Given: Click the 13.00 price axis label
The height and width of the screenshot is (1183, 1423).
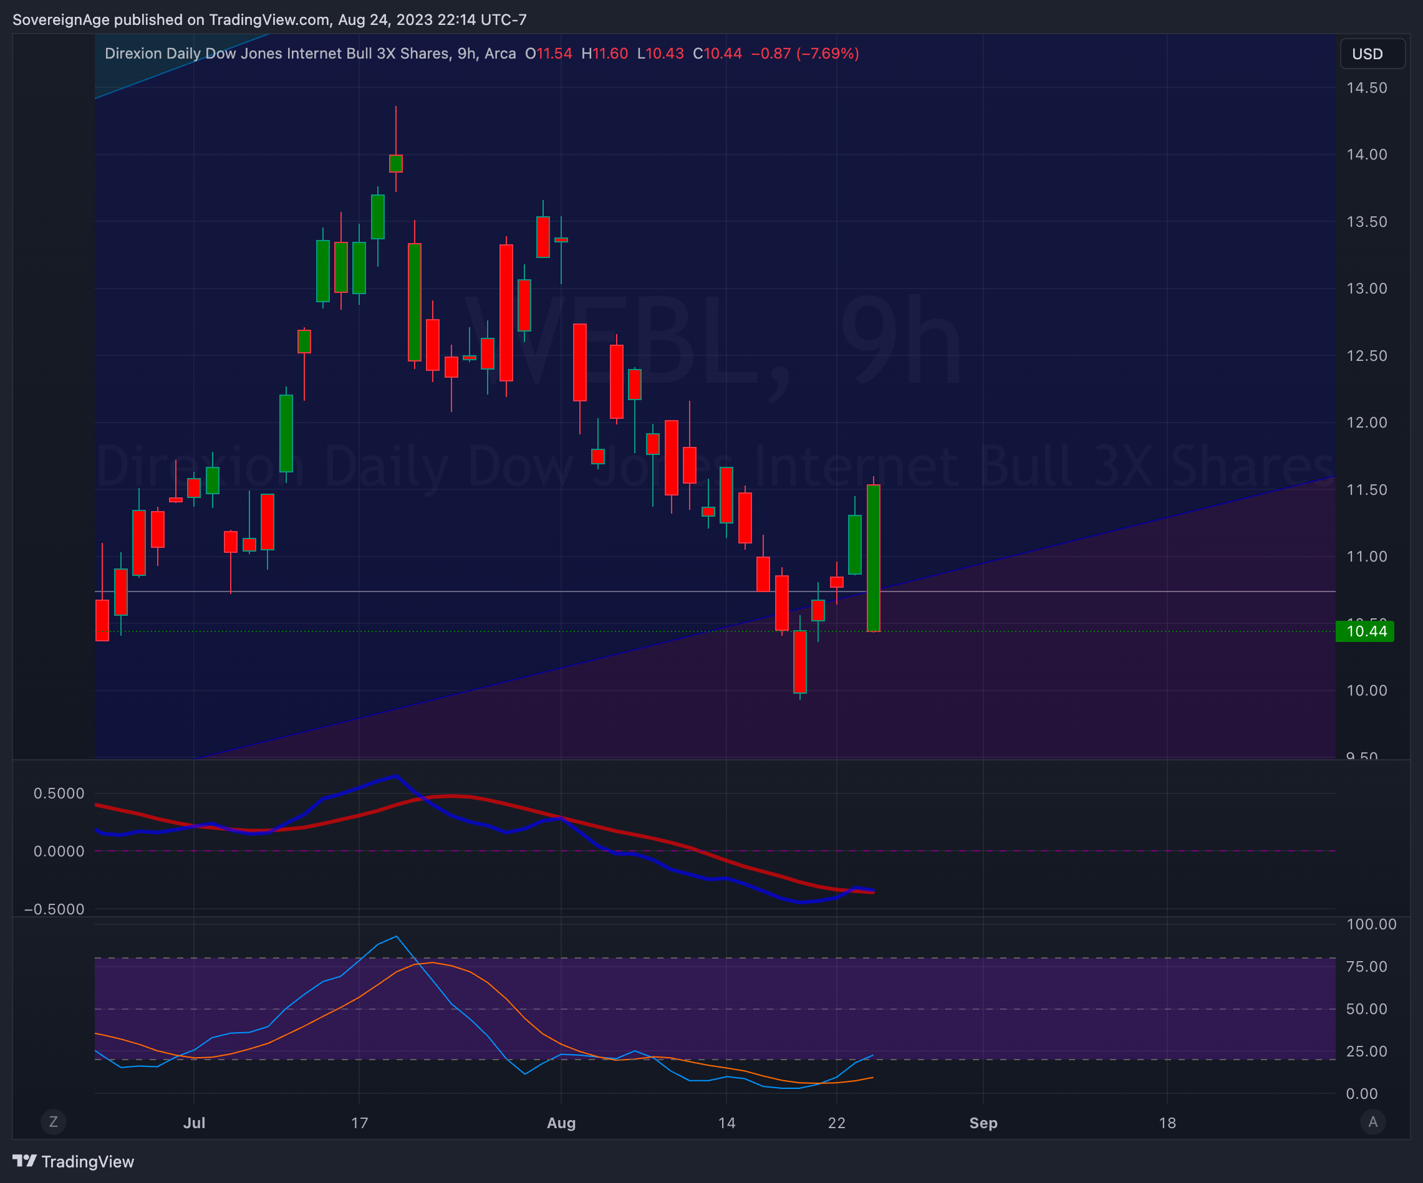Looking at the screenshot, I should click(x=1367, y=289).
